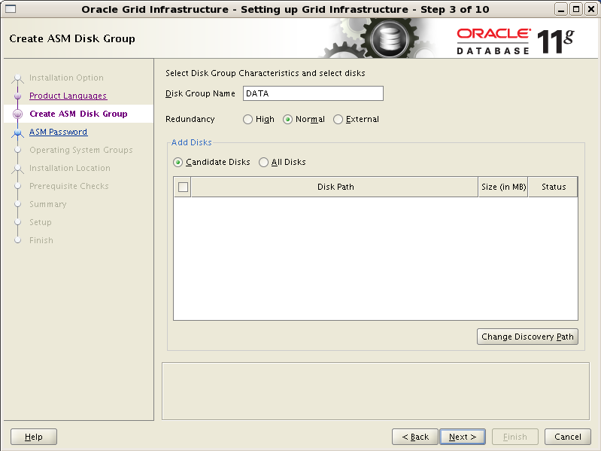
Task: Click the 'Summary' step text
Action: [48, 204]
